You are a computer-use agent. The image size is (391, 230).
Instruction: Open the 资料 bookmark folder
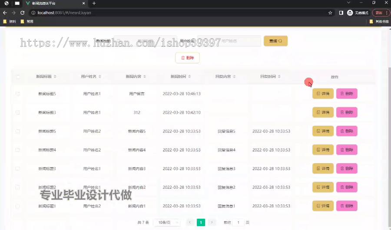(10, 21)
